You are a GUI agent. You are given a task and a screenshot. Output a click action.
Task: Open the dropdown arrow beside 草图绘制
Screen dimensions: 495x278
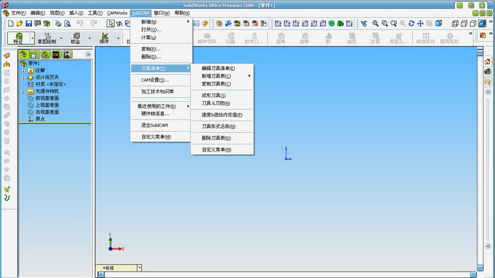click(61, 38)
